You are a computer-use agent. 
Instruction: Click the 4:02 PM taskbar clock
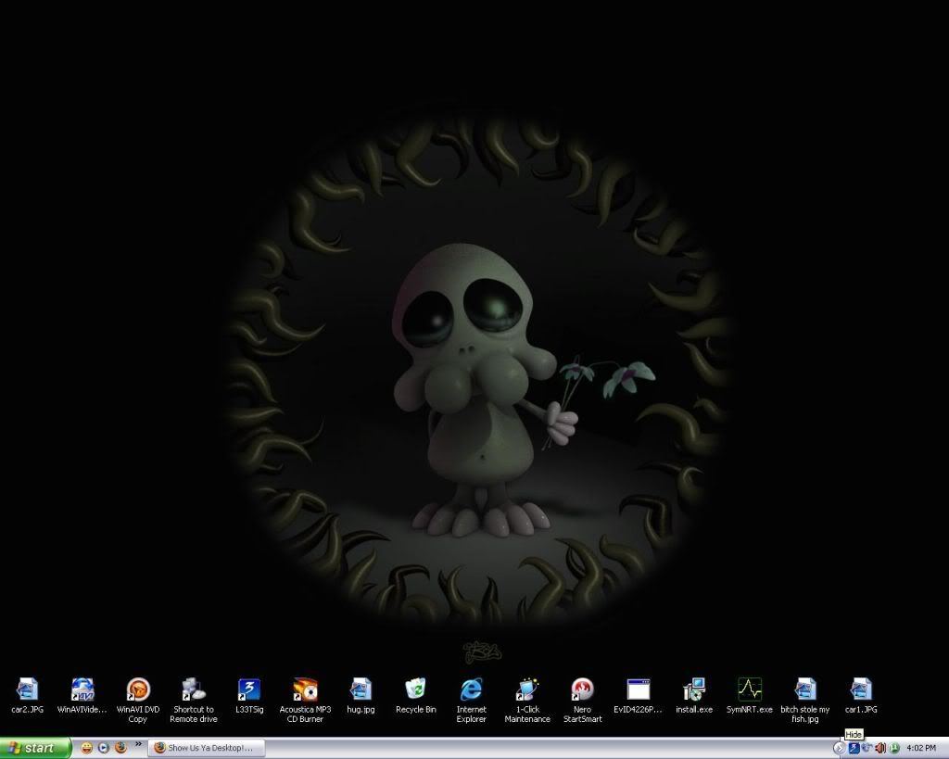(x=921, y=749)
